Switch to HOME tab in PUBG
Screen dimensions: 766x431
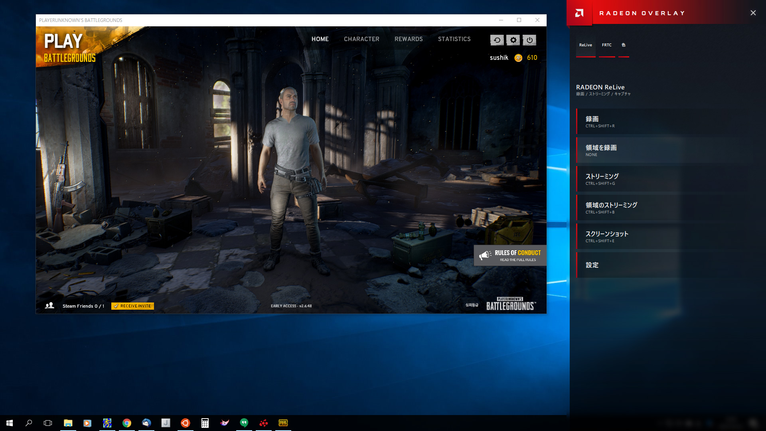point(320,39)
